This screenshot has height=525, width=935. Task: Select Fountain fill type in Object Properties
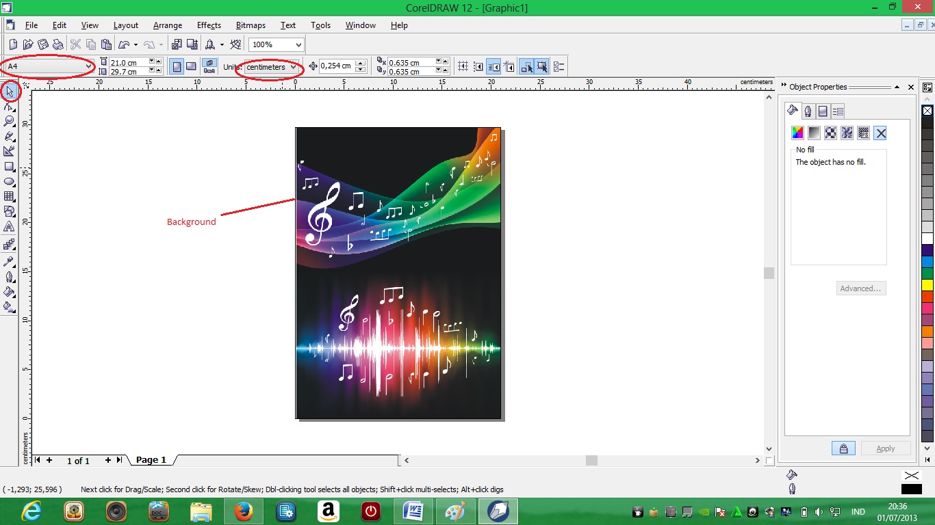[x=814, y=133]
